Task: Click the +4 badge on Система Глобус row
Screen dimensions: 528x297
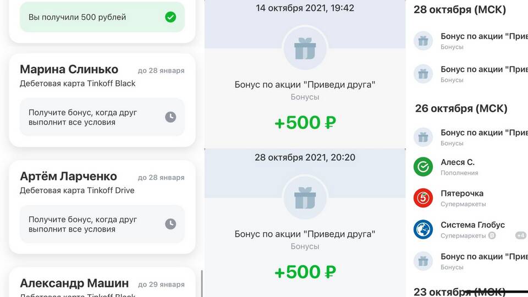Action: click(x=520, y=235)
